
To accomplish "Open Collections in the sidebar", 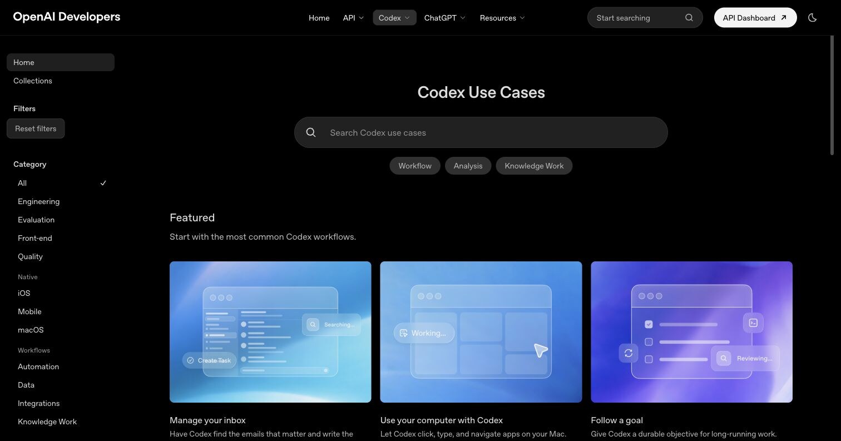I will [x=61, y=81].
